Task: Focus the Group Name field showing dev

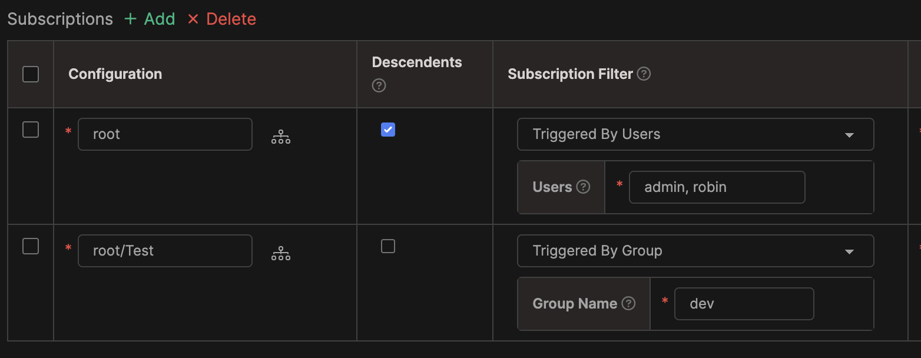Action: pyautogui.click(x=744, y=303)
